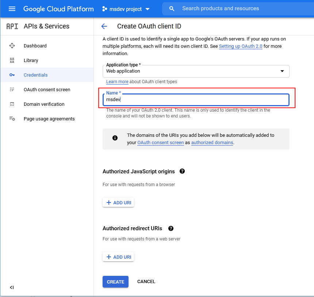Click the back arrow beside Create OAuth client ID
The width and height of the screenshot is (314, 297).
[104, 26]
